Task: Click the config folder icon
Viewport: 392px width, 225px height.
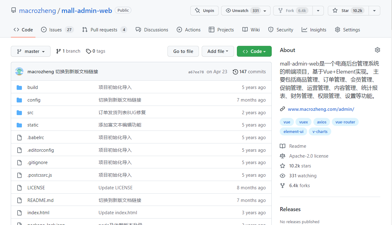Action: [19, 100]
